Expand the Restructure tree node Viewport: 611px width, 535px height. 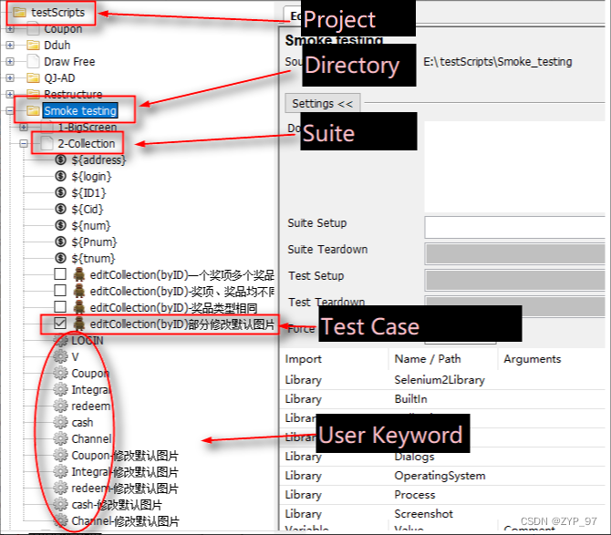(10, 94)
